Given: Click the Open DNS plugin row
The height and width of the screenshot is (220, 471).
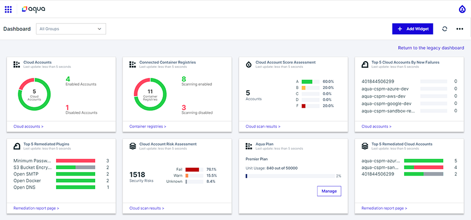Looking at the screenshot, I should (61, 187).
